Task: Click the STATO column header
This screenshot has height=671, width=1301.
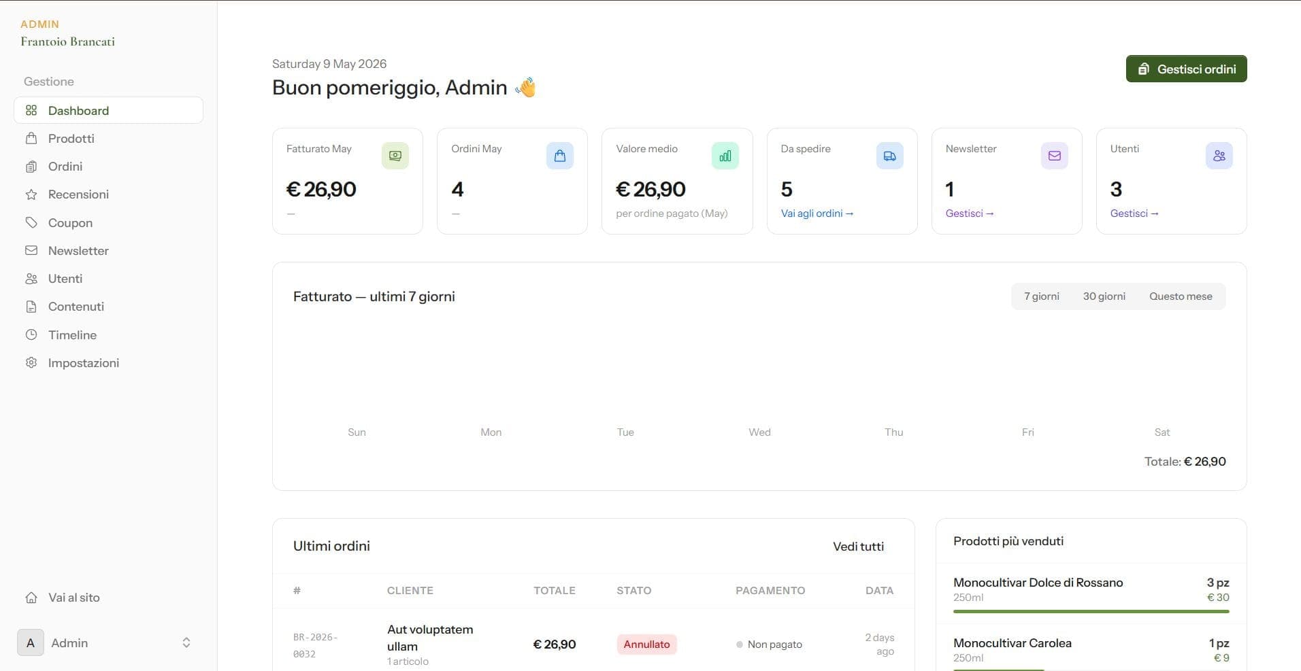Action: click(633, 590)
